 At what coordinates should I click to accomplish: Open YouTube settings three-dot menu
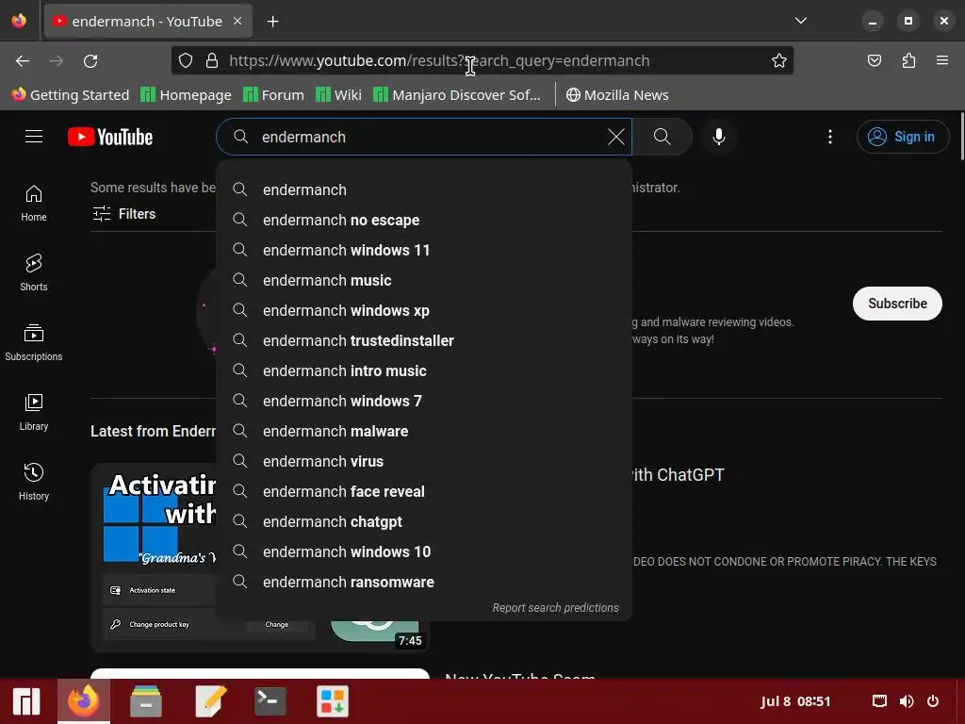point(829,137)
